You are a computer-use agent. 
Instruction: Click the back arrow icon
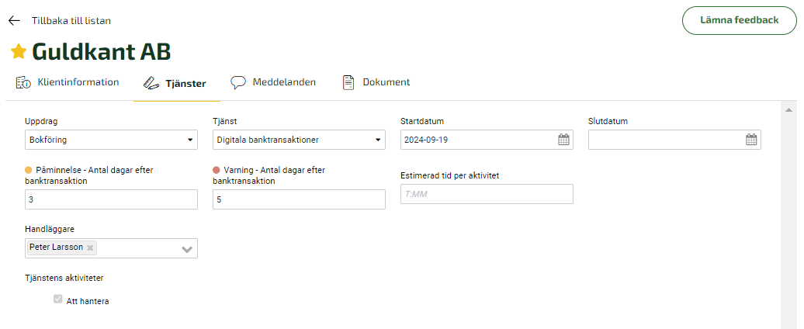14,20
